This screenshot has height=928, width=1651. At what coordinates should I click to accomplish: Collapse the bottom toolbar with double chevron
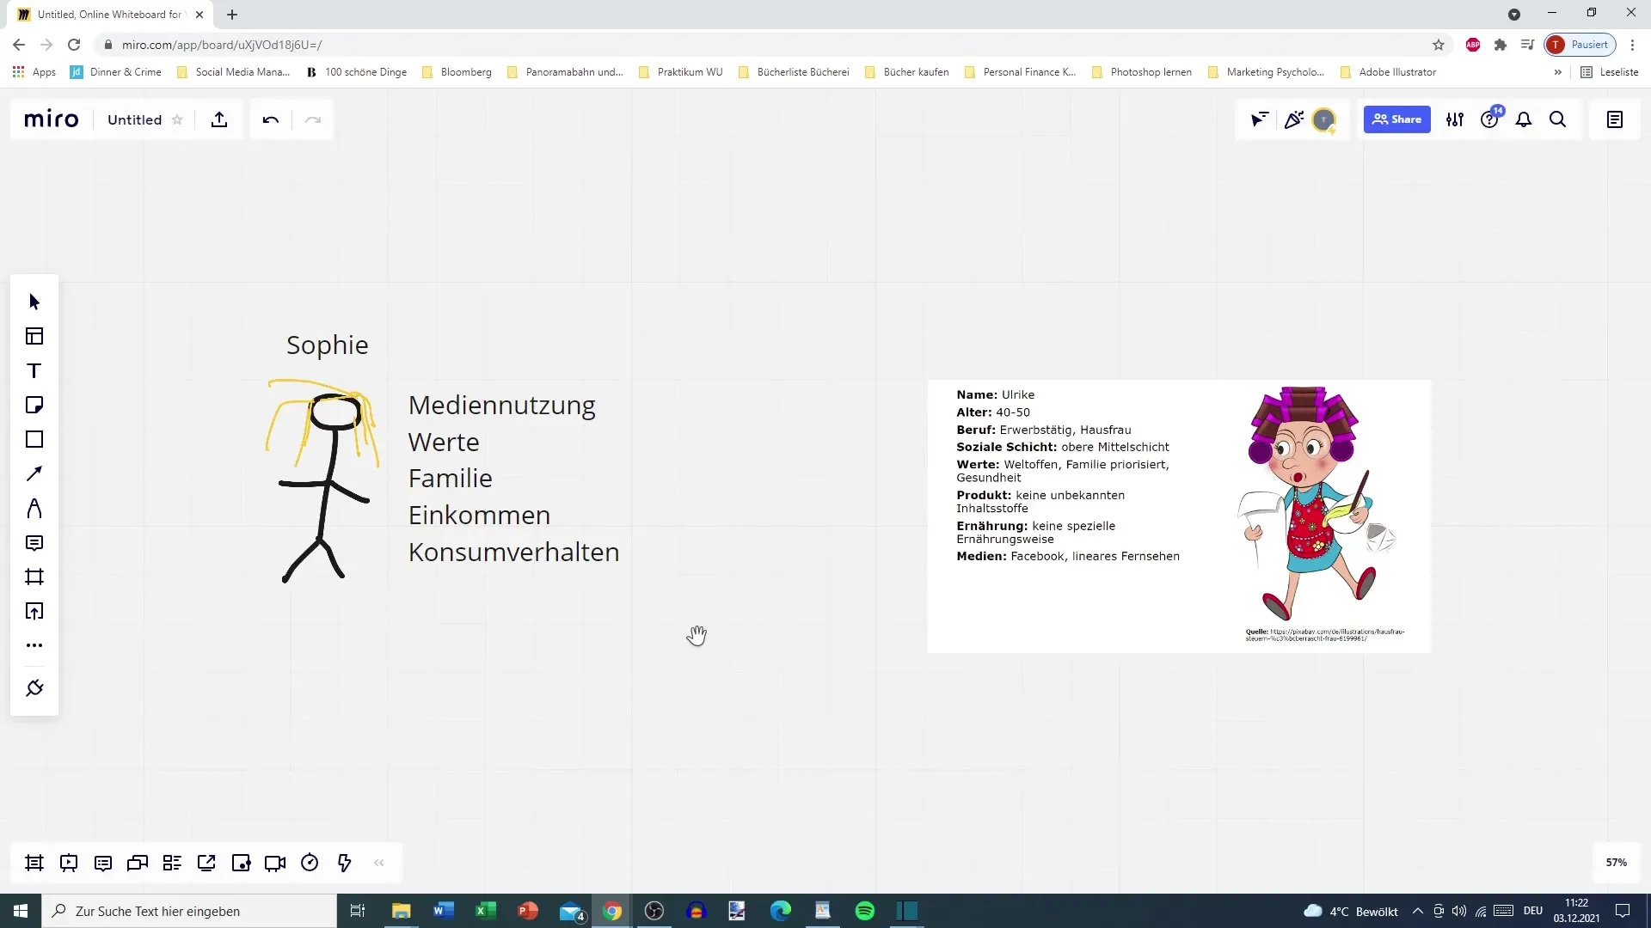379,863
